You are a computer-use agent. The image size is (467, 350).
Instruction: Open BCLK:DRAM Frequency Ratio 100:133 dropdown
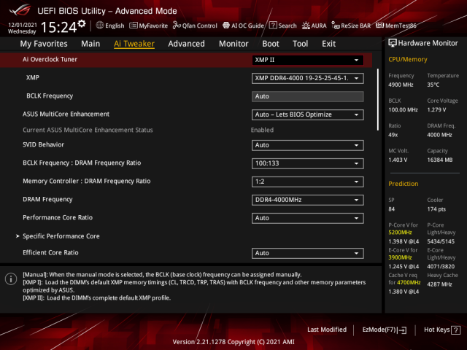(x=307, y=163)
